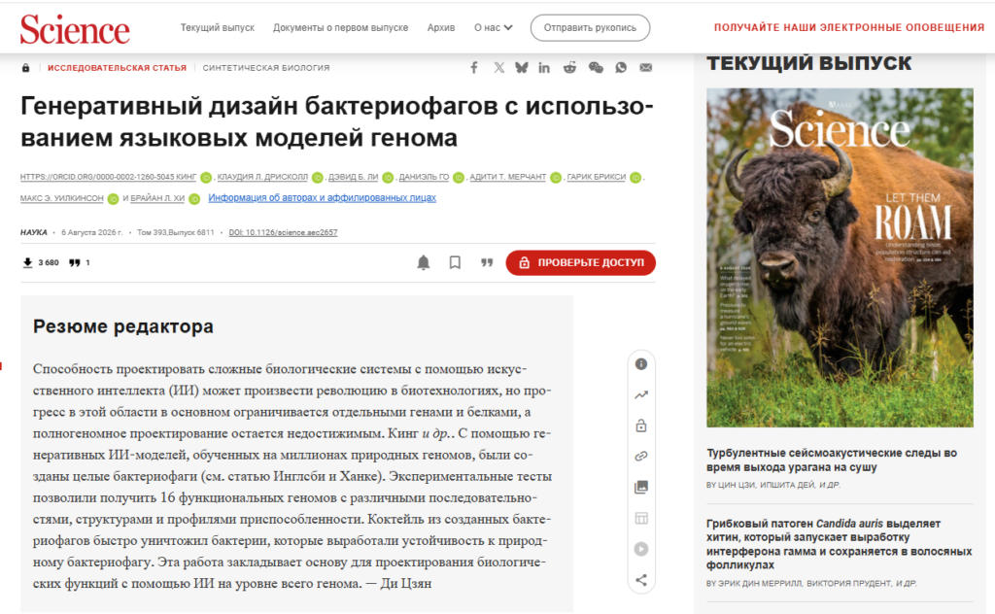
Task: Share article on X
Action: tap(499, 67)
